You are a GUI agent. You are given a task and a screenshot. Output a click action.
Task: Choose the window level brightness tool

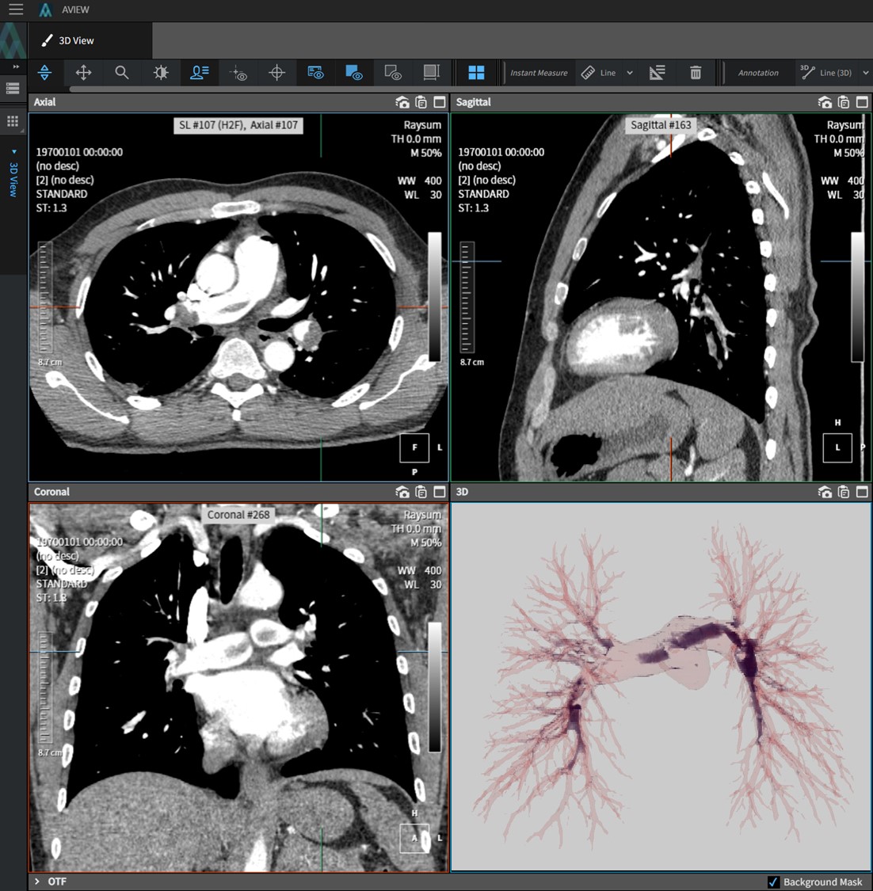click(161, 73)
